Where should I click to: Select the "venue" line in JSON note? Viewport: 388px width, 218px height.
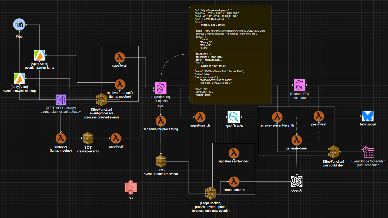coord(219,71)
